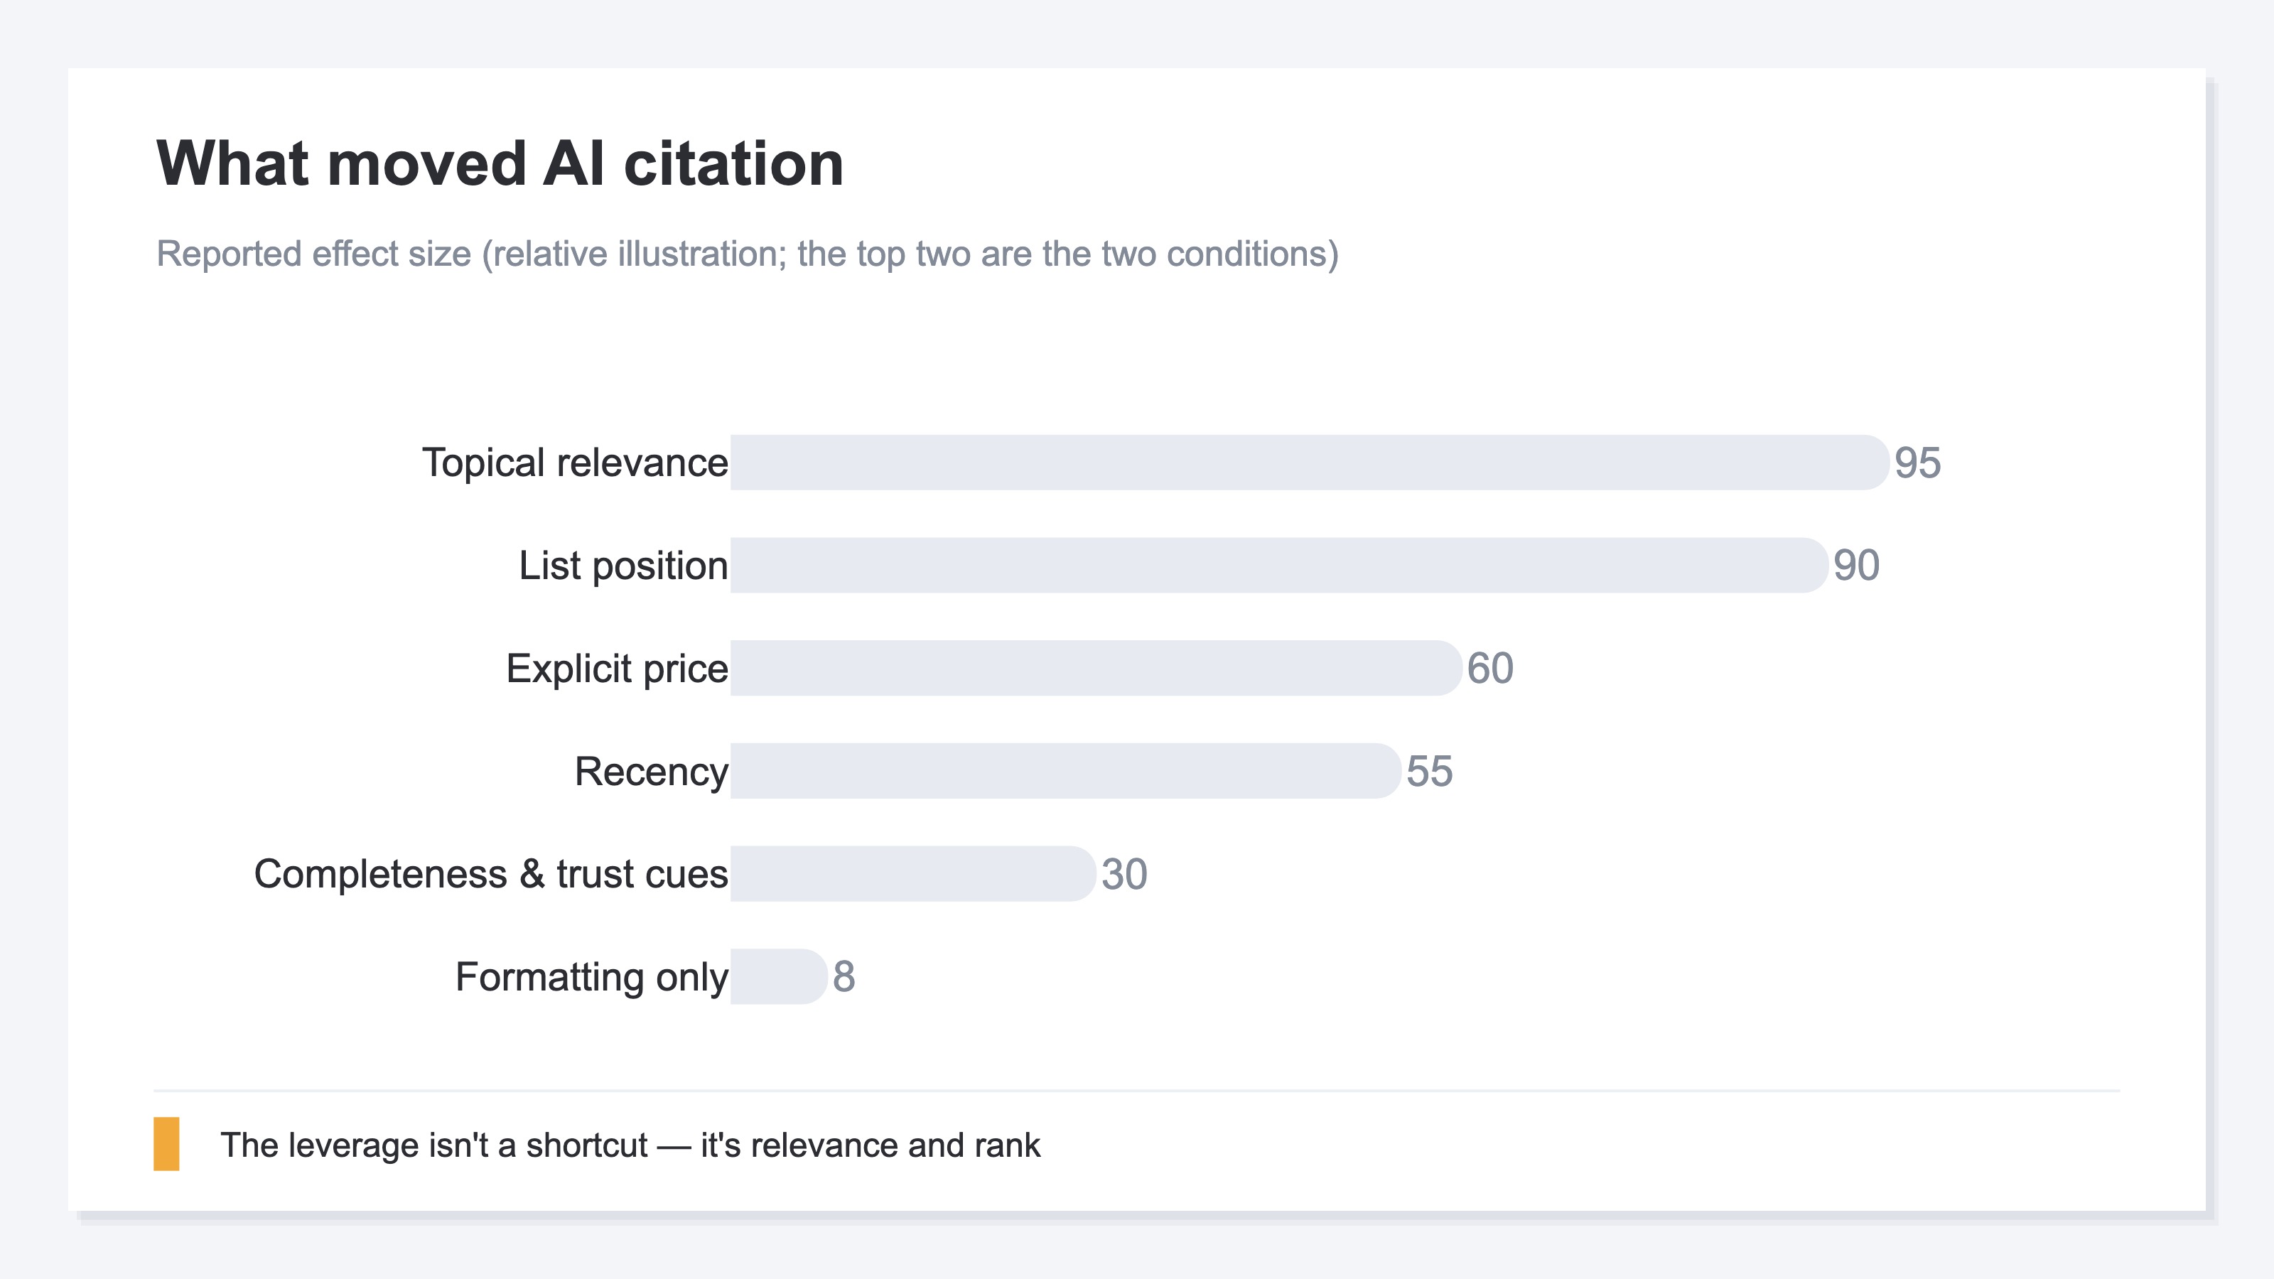Click the Recency bar
This screenshot has height=1279, width=2274.
point(1065,770)
